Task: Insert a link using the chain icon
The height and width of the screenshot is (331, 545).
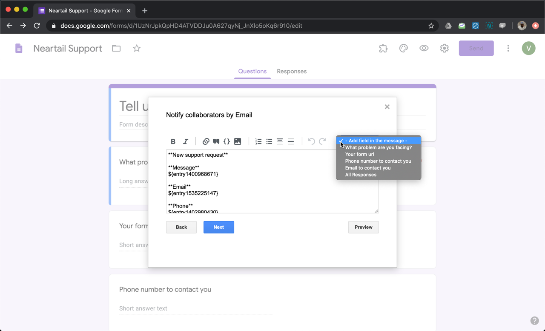Action: click(x=206, y=141)
